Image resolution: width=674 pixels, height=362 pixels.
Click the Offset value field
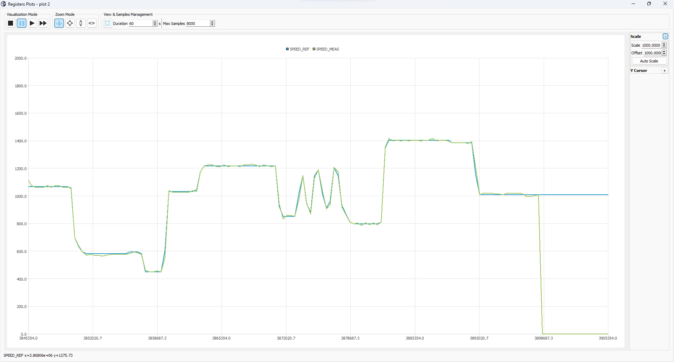click(652, 53)
